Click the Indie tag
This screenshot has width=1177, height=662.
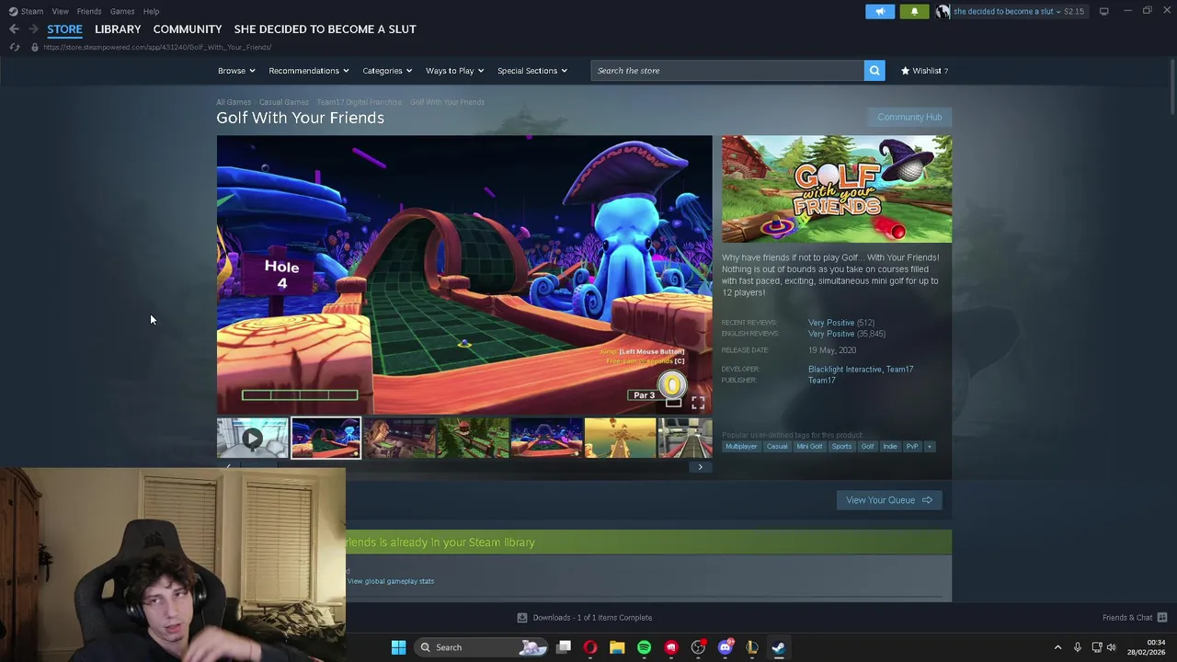tap(889, 447)
